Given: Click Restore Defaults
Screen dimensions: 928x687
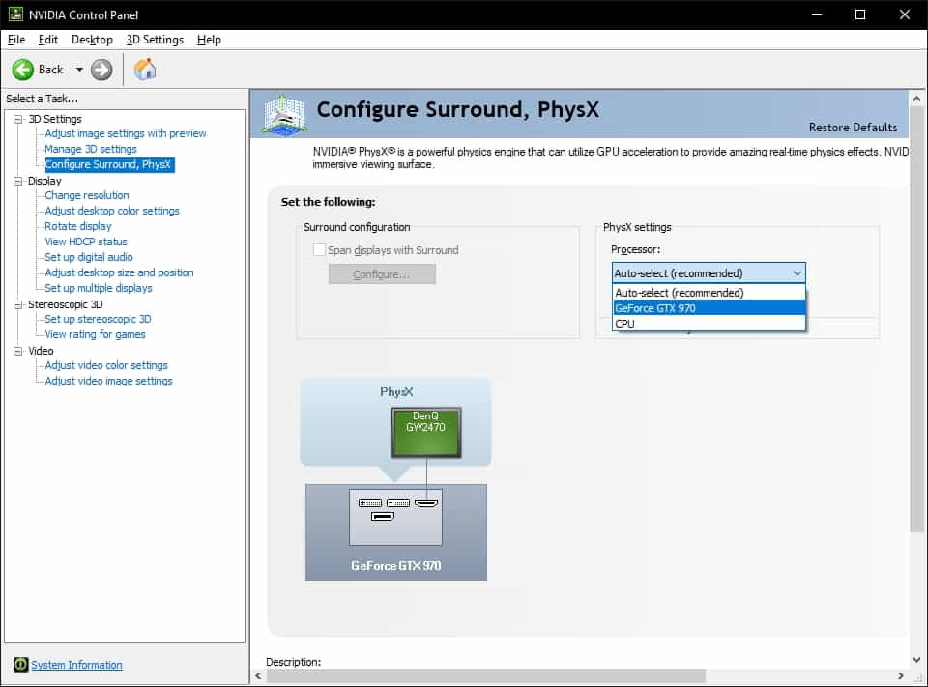Looking at the screenshot, I should pyautogui.click(x=853, y=128).
